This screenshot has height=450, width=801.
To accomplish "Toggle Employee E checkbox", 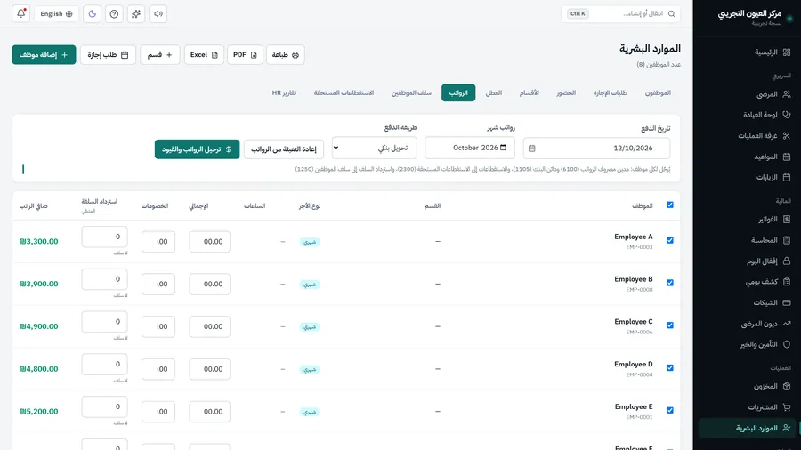I will [x=669, y=410].
